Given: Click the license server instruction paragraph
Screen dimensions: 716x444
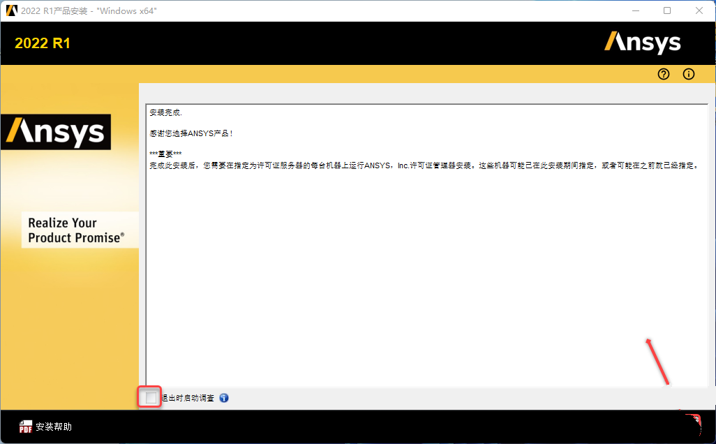Looking at the screenshot, I should pos(424,165).
